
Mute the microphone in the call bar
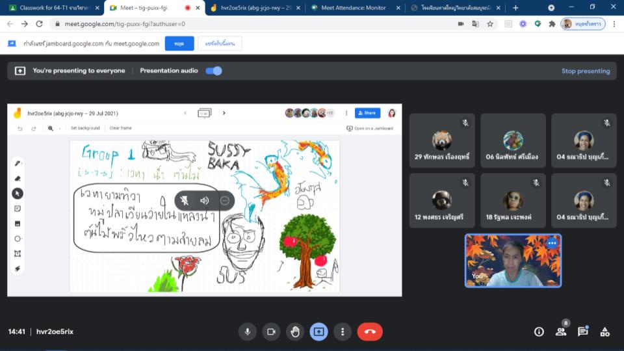click(x=247, y=331)
